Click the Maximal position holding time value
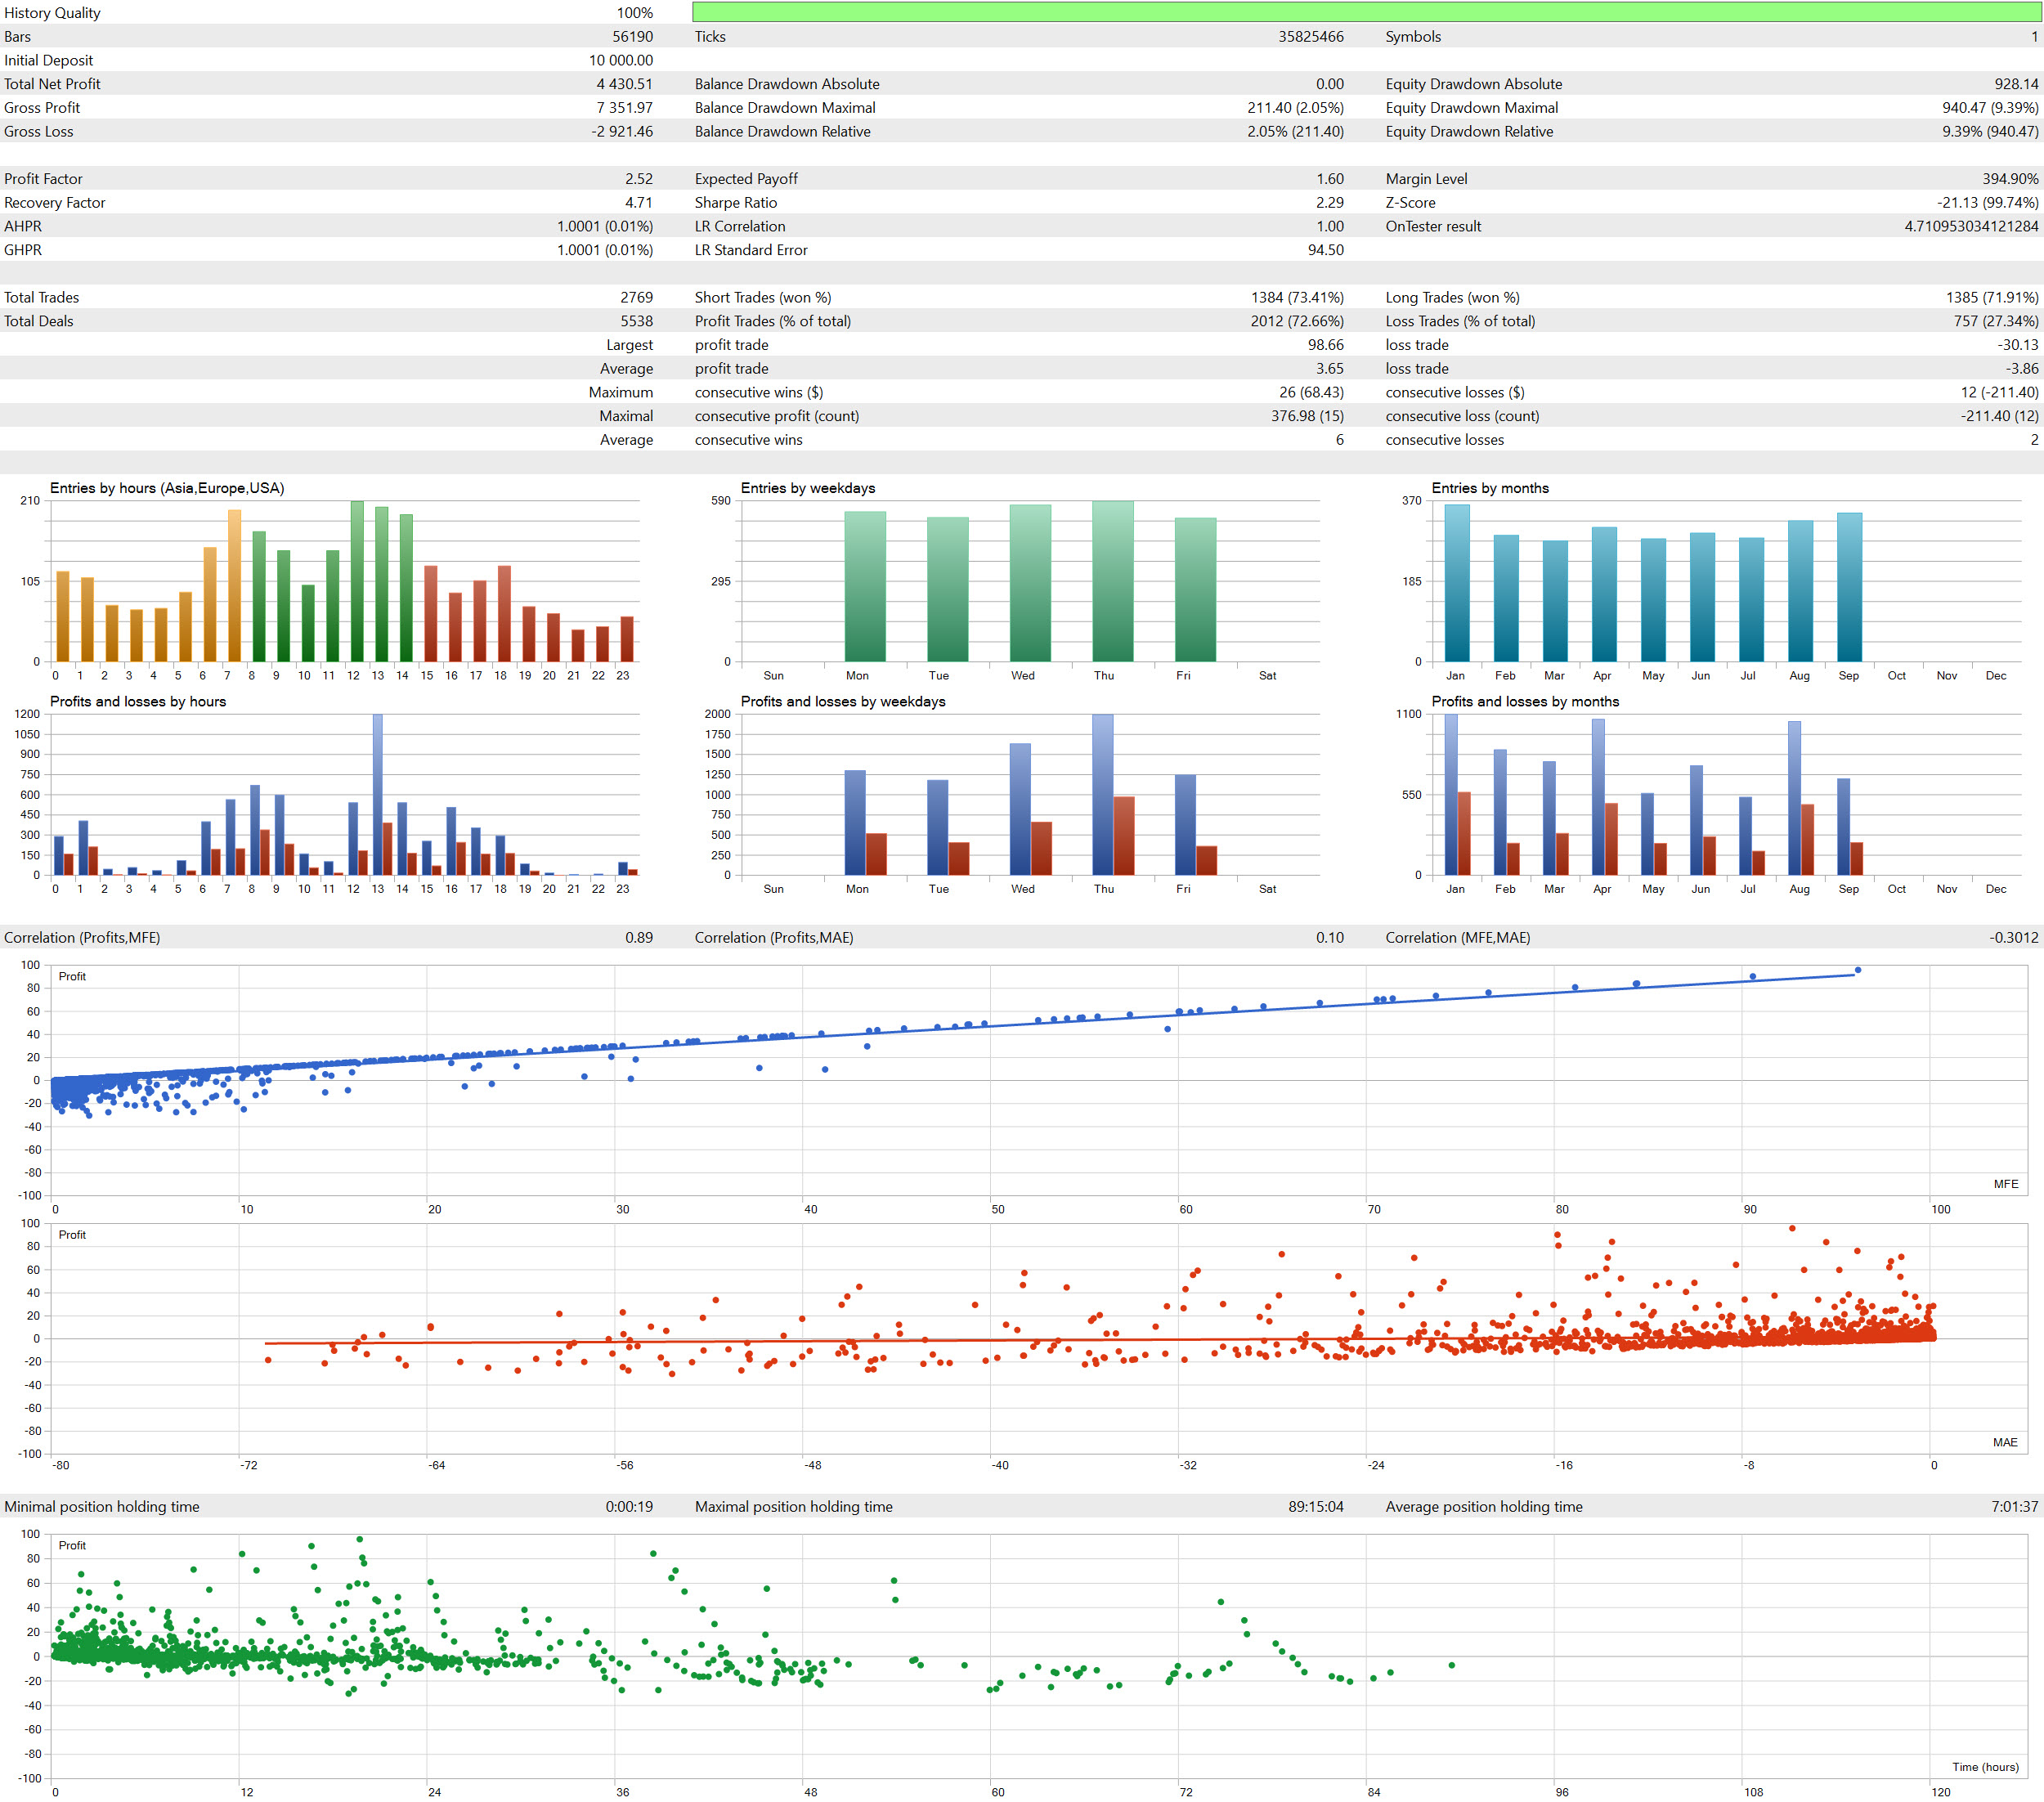The image size is (2044, 1802). (1315, 1507)
